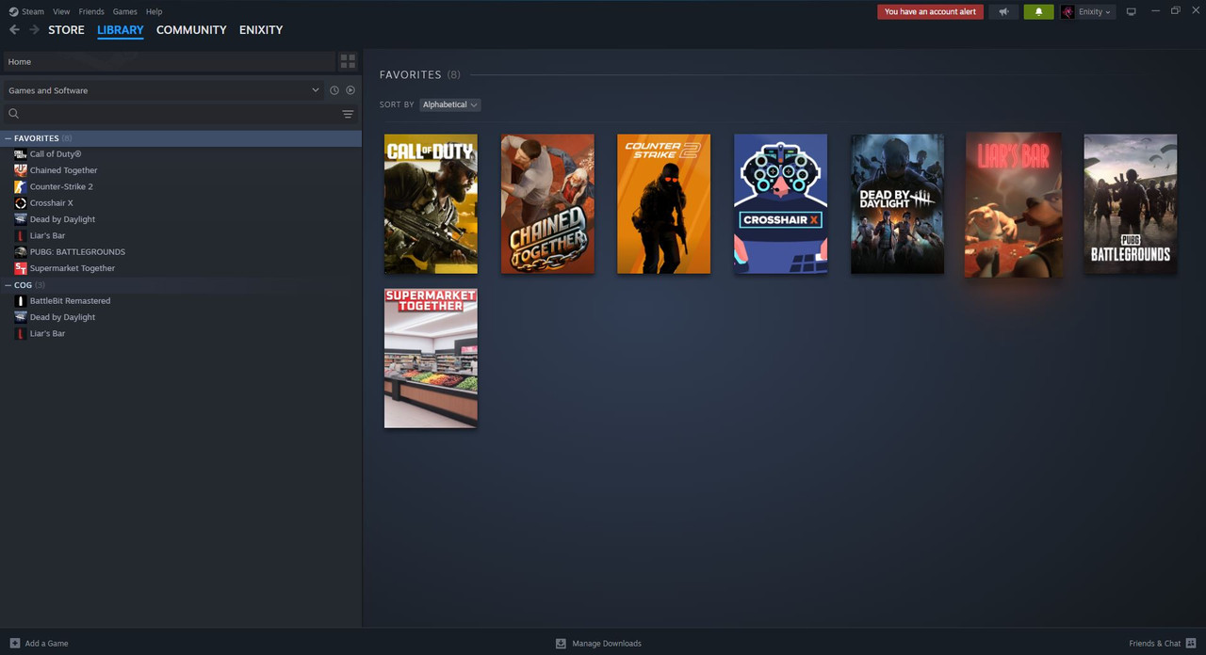Open the Dead by Daylight cover art
1206x655 pixels.
[x=897, y=204]
